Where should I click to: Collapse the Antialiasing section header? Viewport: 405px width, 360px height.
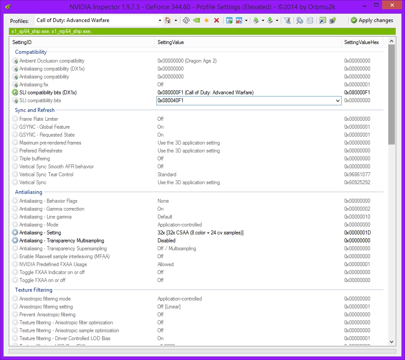(x=29, y=192)
